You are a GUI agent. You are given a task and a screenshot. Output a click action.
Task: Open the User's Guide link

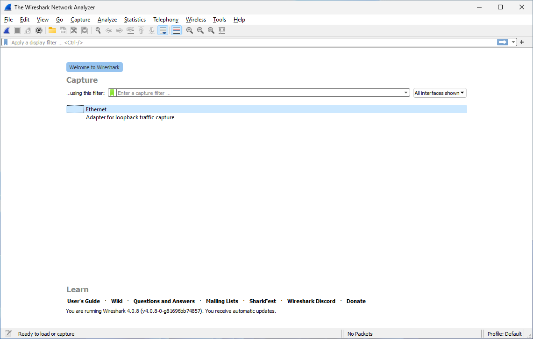[x=84, y=301]
